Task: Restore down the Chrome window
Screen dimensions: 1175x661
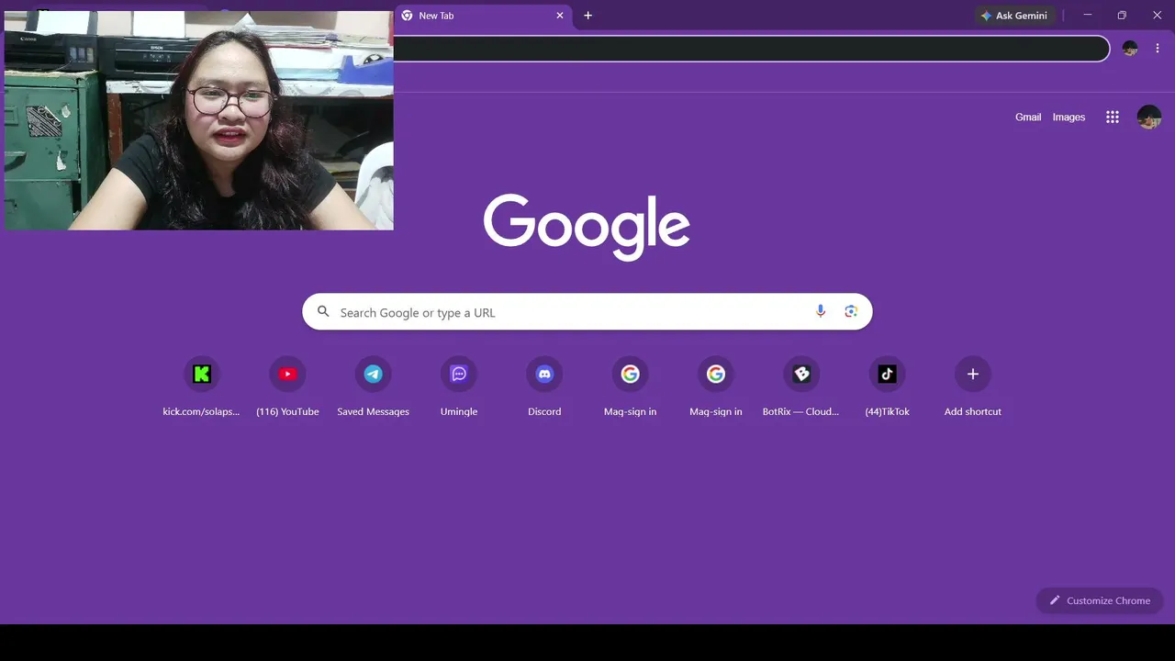Action: pos(1122,16)
